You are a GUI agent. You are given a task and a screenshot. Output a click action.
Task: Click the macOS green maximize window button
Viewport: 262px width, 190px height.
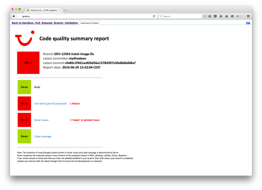tap(19, 9)
